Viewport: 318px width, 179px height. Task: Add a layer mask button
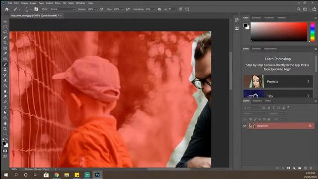(x=288, y=168)
